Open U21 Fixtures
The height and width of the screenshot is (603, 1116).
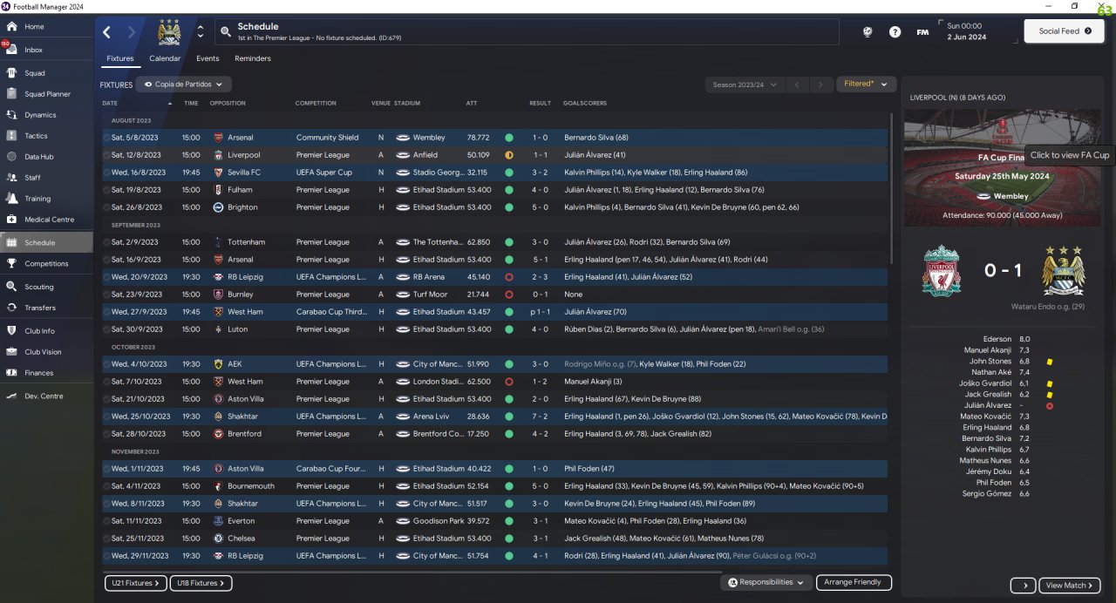click(135, 583)
